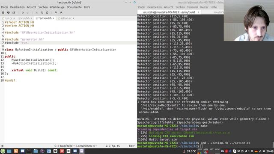
Task: Click the network connection tray icon
Action: coord(260,151)
